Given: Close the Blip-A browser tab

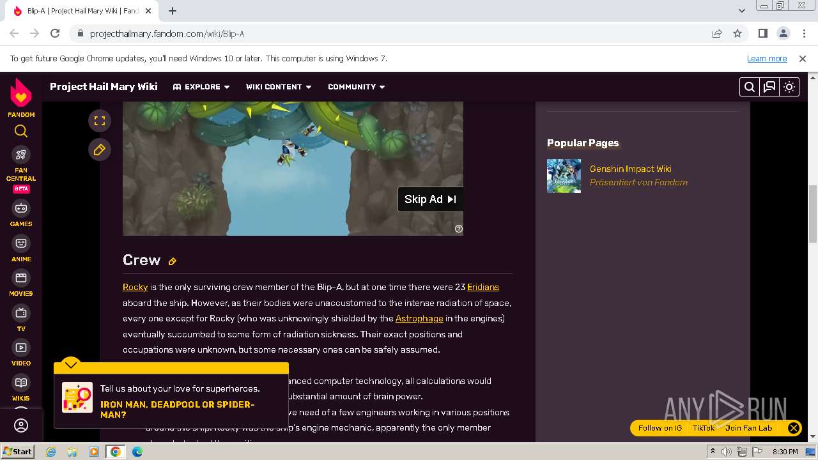Looking at the screenshot, I should [149, 11].
